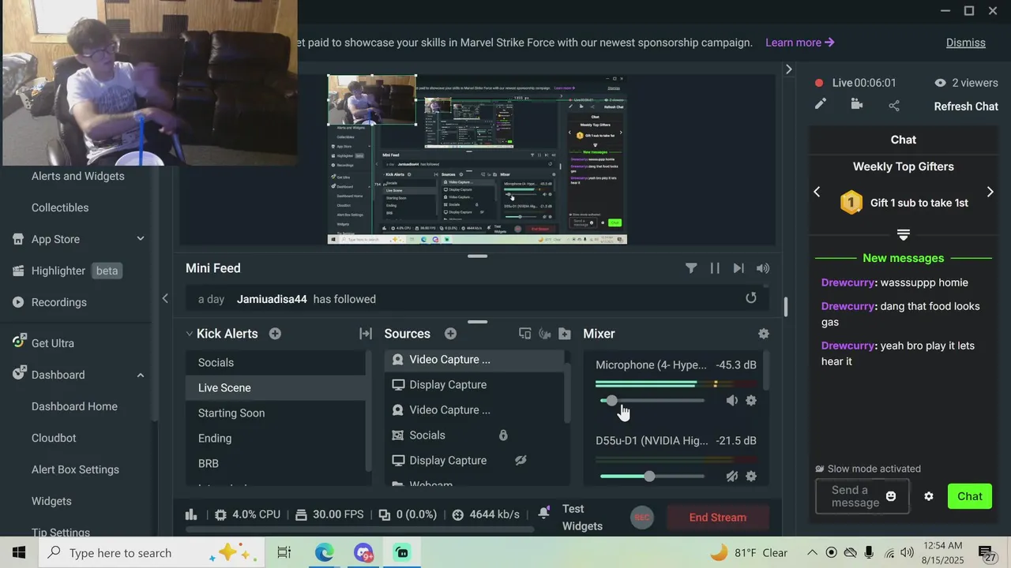The height and width of the screenshot is (568, 1011).
Task: Collapse the Weekly Top Gifters panel
Action: 904,234
